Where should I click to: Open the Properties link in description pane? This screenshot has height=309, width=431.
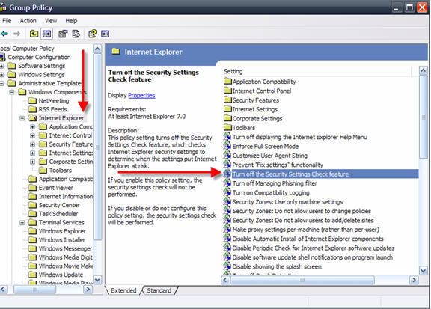tap(141, 96)
